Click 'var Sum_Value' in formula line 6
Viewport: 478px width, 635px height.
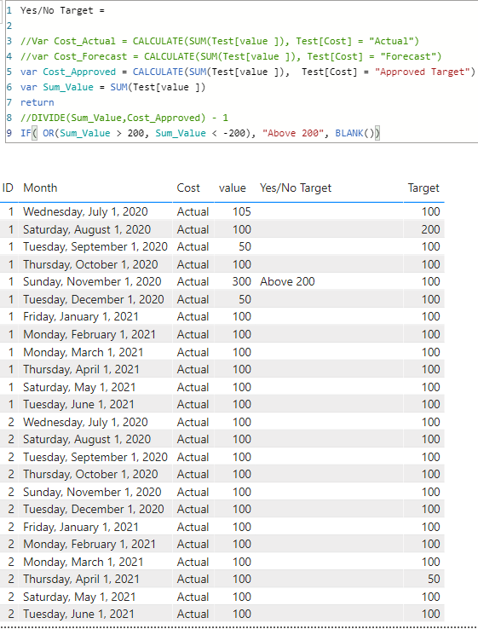click(x=57, y=87)
